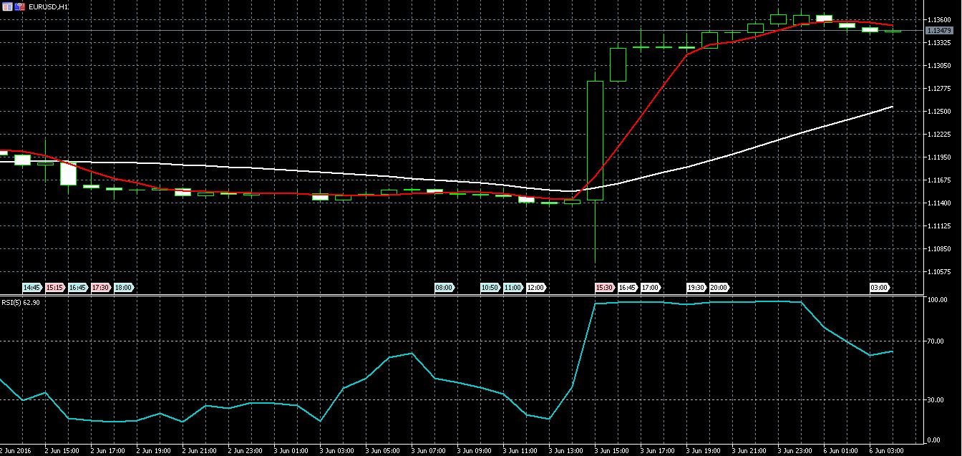Select the 17:00 event marker
This screenshot has width=962, height=456.
pyautogui.click(x=650, y=287)
